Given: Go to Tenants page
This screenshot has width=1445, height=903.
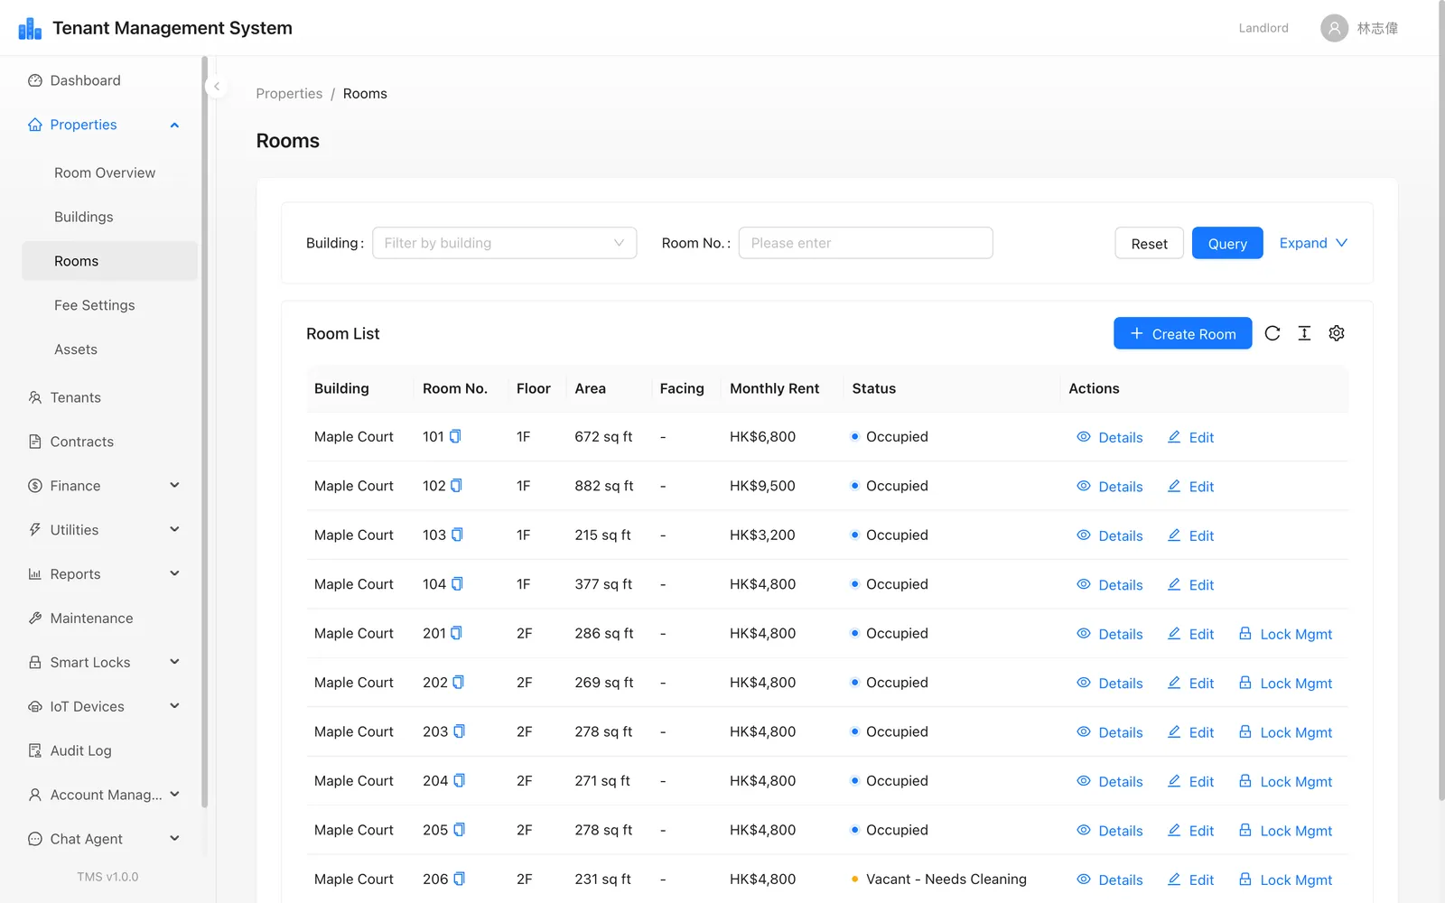Looking at the screenshot, I should pyautogui.click(x=108, y=397).
